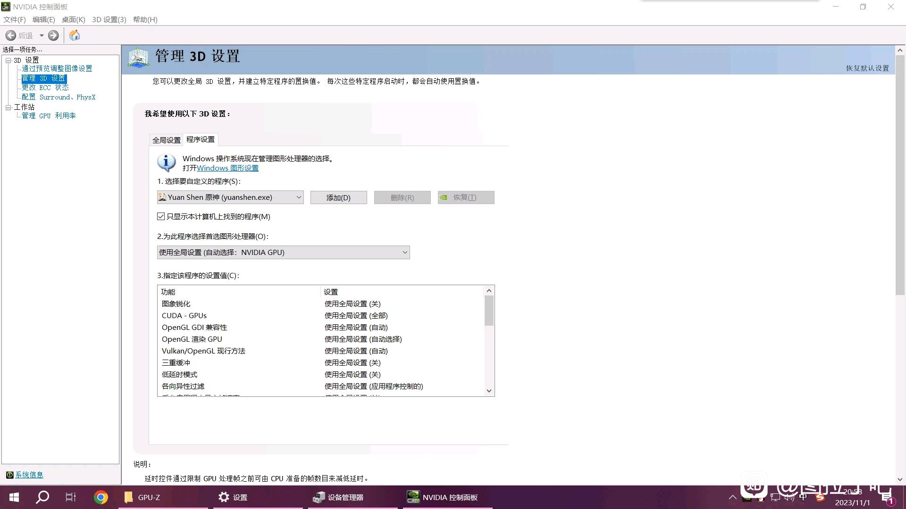Click the 功能 column header
Screen dimensions: 906x509
point(239,292)
